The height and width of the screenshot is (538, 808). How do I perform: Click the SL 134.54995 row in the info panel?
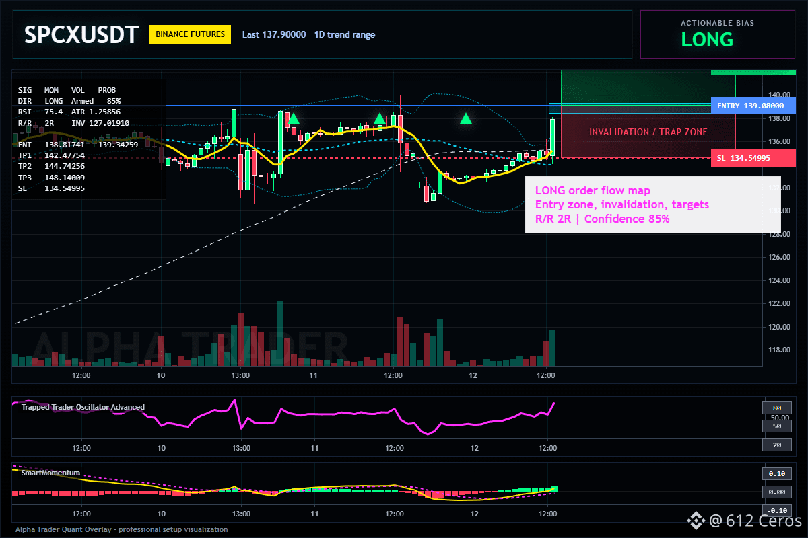tap(51, 188)
